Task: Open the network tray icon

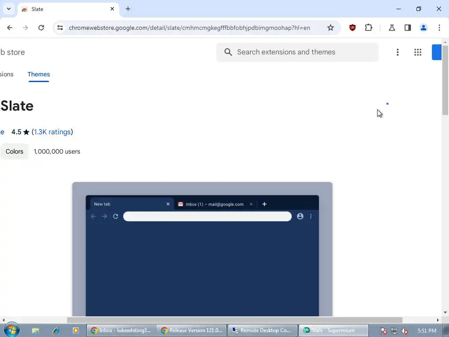Action: tap(394, 331)
